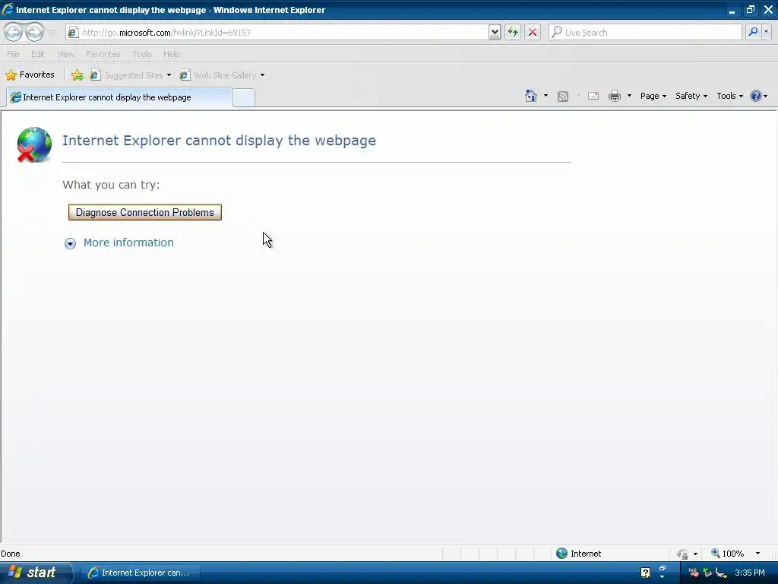
Task: Click the IE logo in the title bar
Action: click(8, 9)
